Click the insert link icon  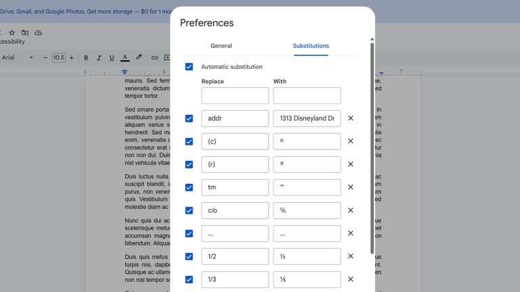pos(154,57)
